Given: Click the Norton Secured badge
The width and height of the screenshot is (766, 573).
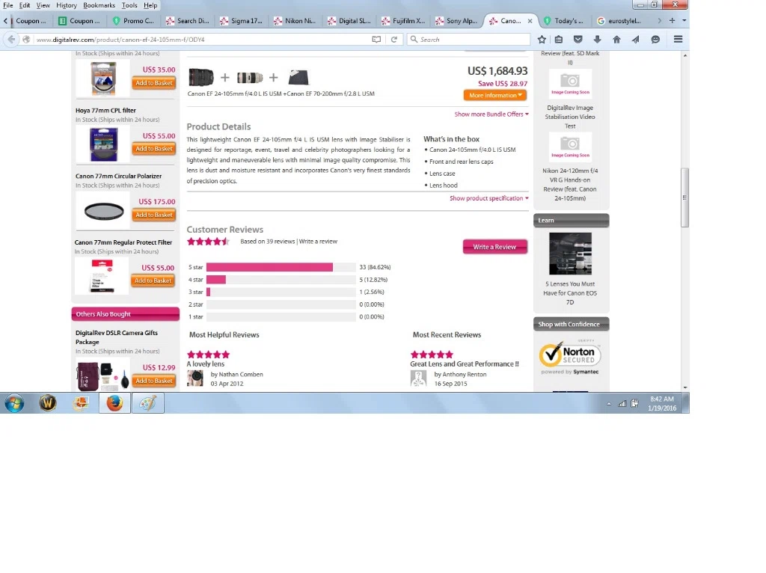Looking at the screenshot, I should click(569, 357).
